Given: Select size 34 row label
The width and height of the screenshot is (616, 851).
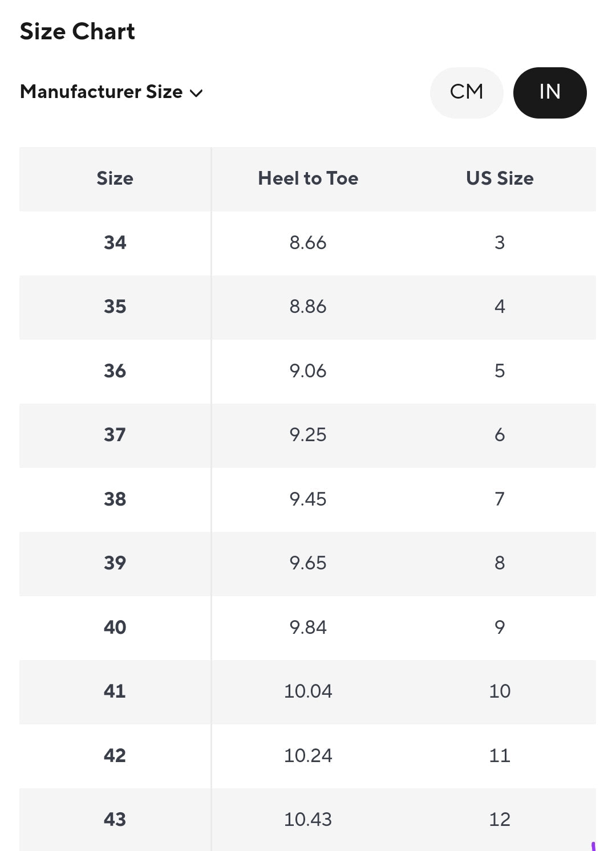Looking at the screenshot, I should (x=115, y=243).
